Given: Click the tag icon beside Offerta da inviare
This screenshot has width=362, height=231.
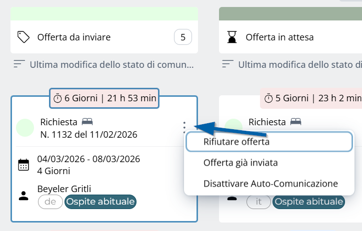Looking at the screenshot, I should click(23, 37).
